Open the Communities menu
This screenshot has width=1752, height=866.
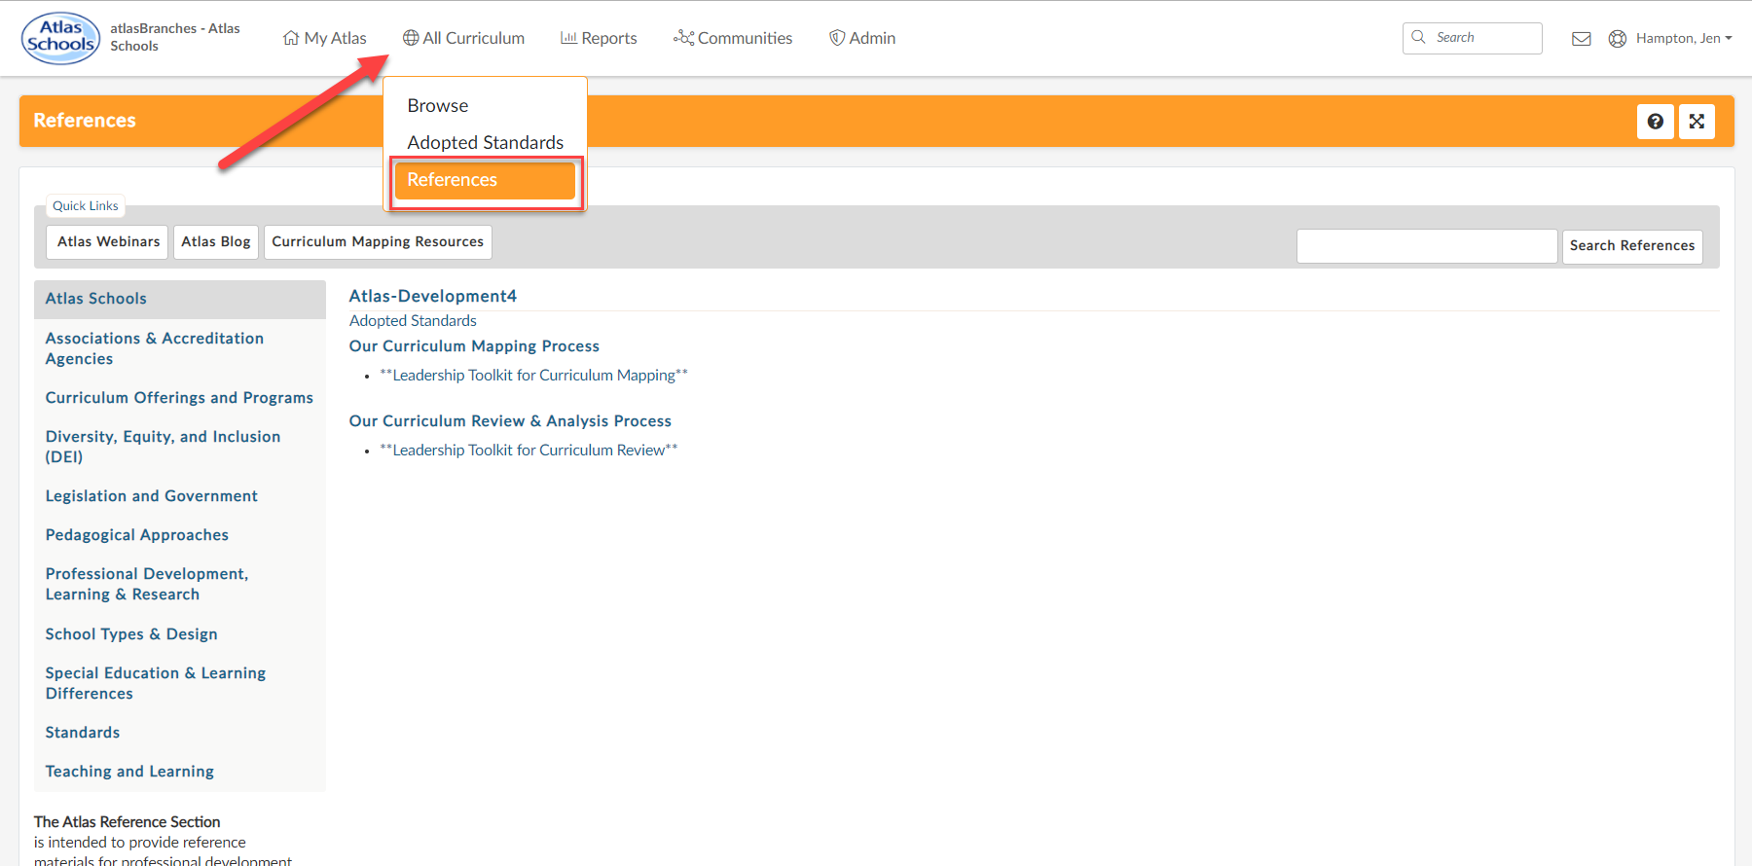734,38
